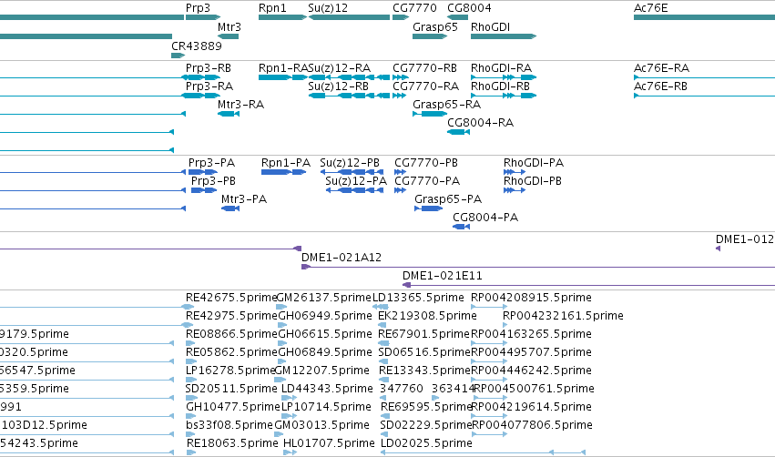Select transcript Prp3-RA
Image resolution: width=775 pixels, height=457 pixels.
[209, 86]
